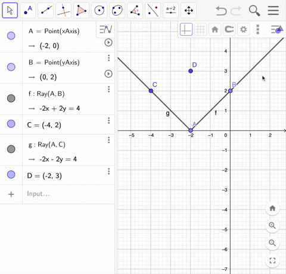Viewport: 286px width, 274px height.
Task: Click the definition f : Ray(A, B)
Action: 46,94
